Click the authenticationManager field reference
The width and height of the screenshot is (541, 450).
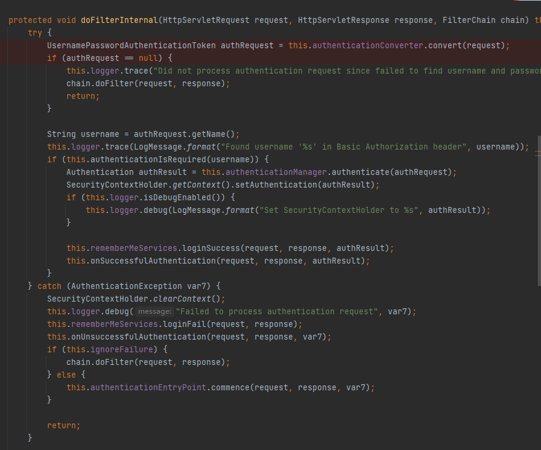(x=276, y=172)
